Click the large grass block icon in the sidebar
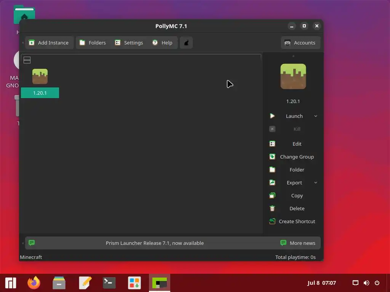Screen dimensions: 390x292 tap(293, 76)
